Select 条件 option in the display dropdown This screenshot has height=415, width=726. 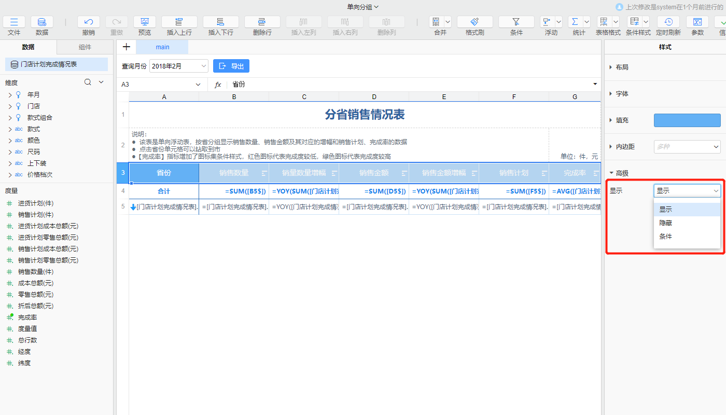tap(665, 237)
